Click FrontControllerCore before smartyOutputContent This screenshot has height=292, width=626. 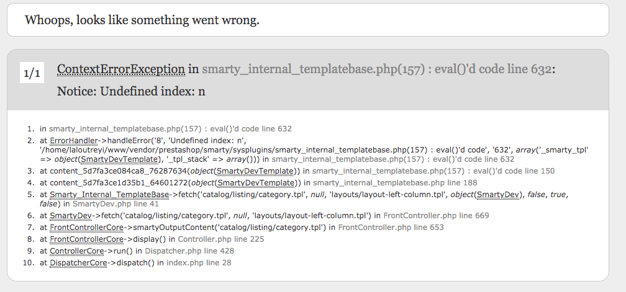[x=87, y=227]
